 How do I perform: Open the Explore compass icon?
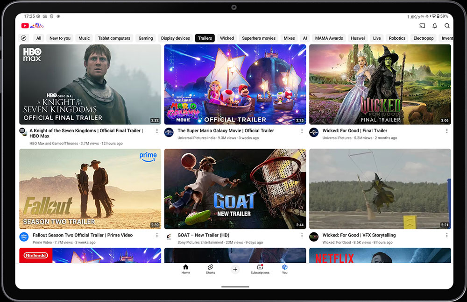[24, 38]
